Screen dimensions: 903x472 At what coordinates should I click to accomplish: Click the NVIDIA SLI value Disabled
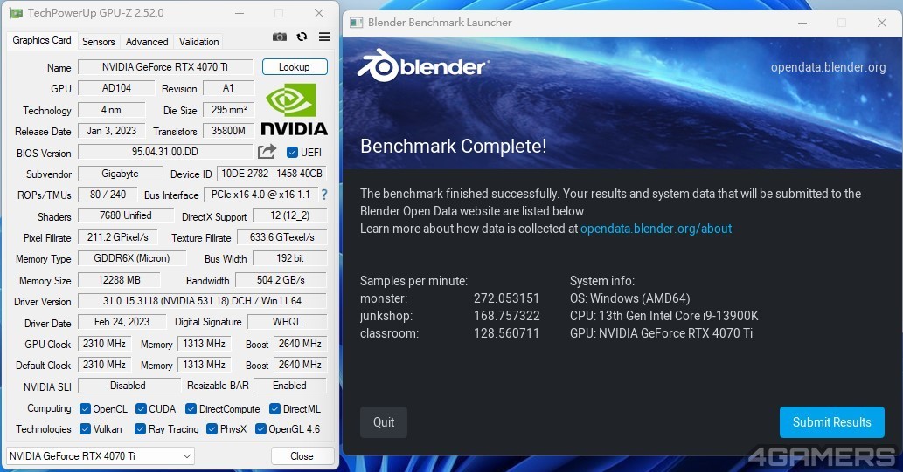128,386
